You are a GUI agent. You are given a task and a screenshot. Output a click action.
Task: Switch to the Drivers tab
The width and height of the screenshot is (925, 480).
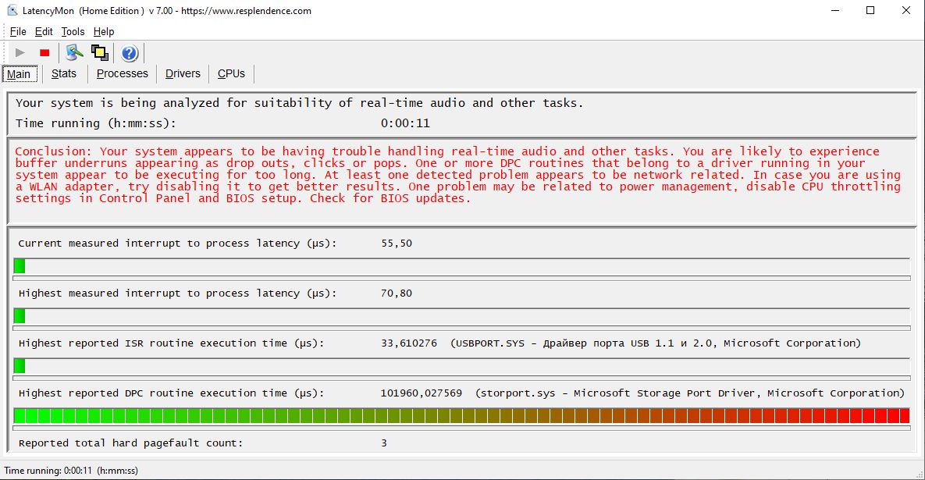click(x=183, y=73)
